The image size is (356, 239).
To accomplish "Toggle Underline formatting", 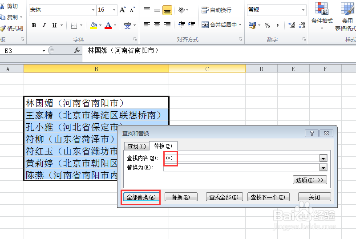I will click(54, 25).
